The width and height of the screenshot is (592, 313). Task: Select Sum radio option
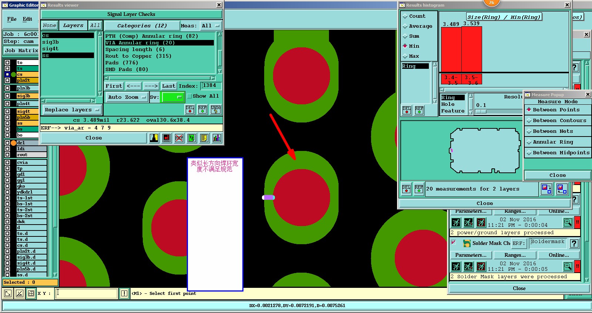click(405, 36)
